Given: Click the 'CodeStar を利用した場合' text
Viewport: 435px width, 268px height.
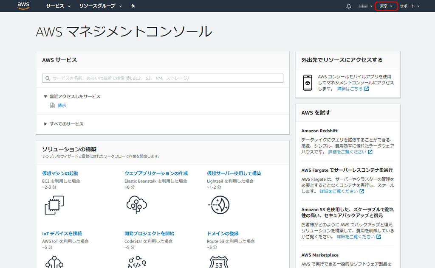Looking at the screenshot, I should tap(148, 241).
